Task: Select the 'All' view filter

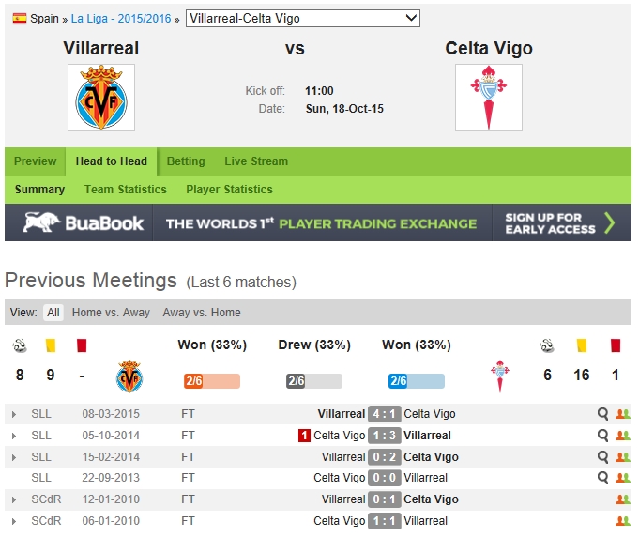Action: 53,313
